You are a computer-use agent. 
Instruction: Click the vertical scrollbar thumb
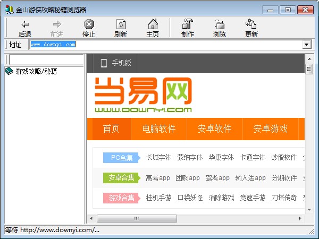pyautogui.click(x=309, y=69)
